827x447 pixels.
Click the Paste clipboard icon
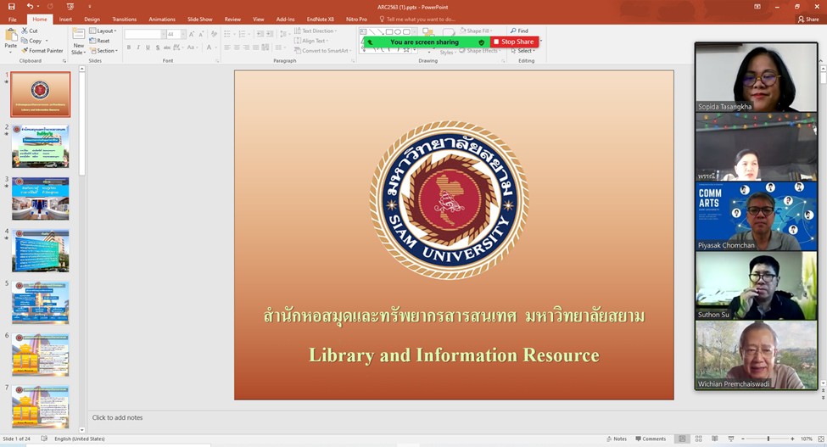click(10, 36)
